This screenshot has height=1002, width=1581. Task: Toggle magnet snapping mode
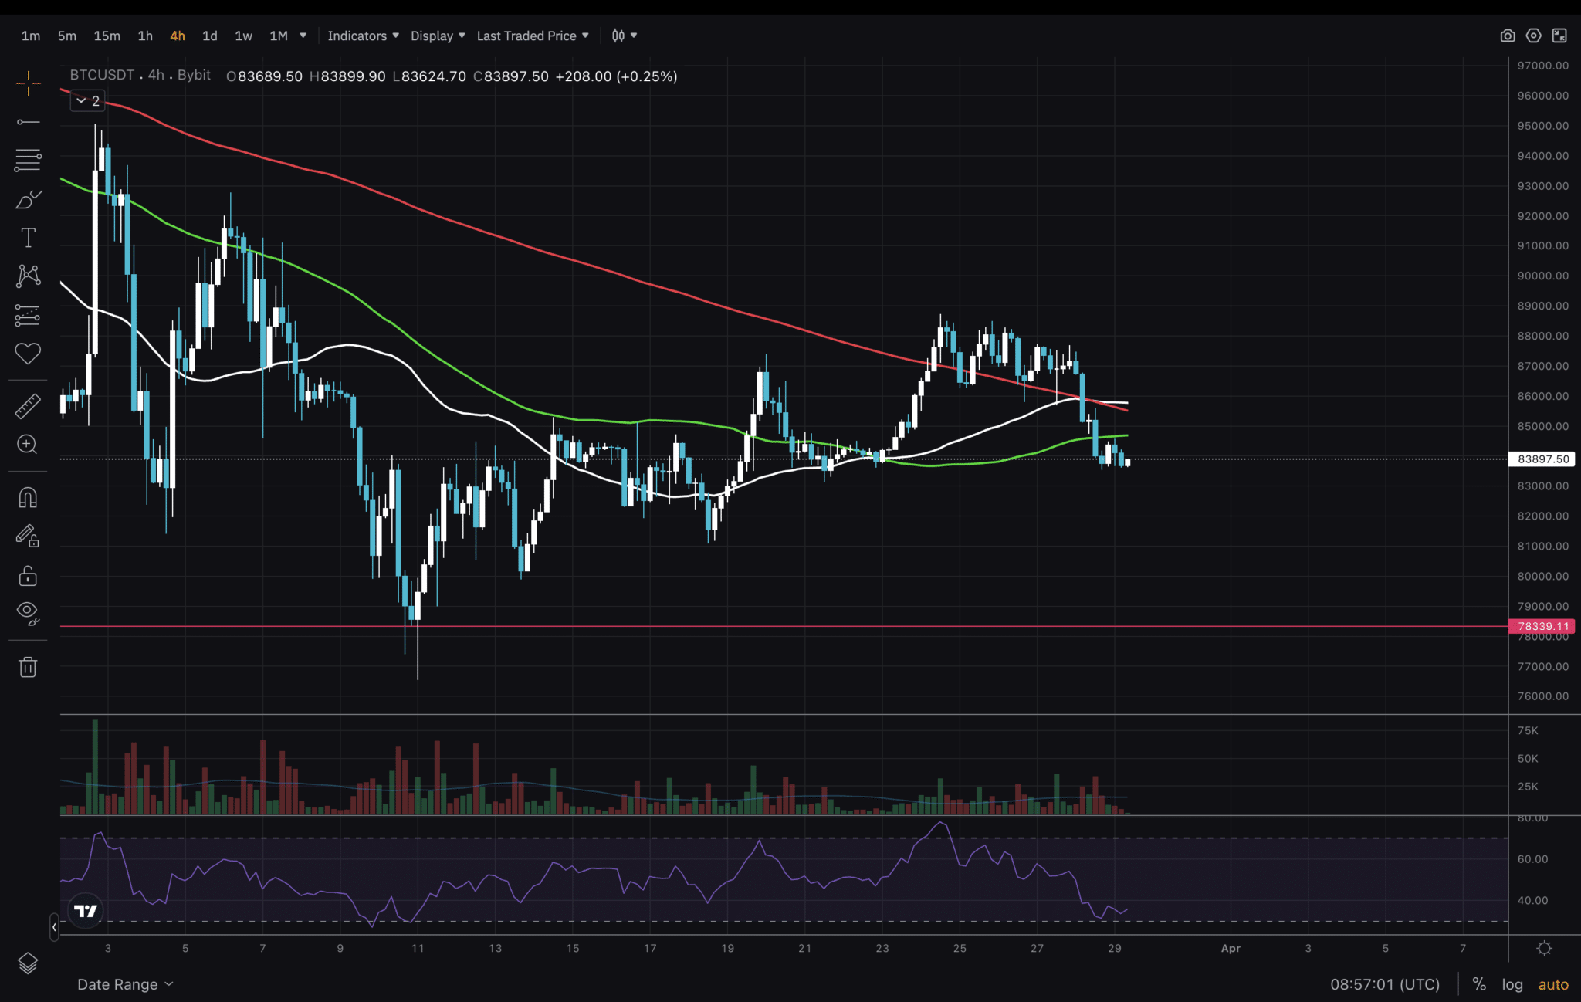coord(28,498)
